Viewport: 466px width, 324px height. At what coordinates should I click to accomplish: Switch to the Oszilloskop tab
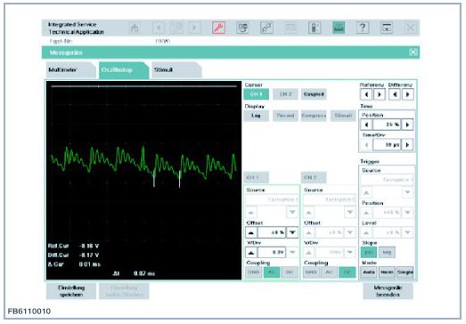point(123,70)
